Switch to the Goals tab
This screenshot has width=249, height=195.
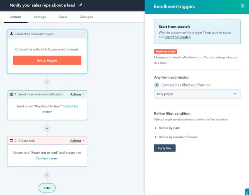click(x=63, y=17)
